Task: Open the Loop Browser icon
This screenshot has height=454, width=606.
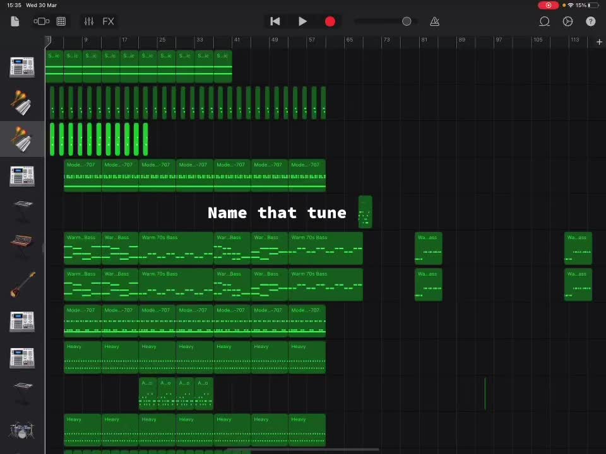Action: click(x=544, y=21)
